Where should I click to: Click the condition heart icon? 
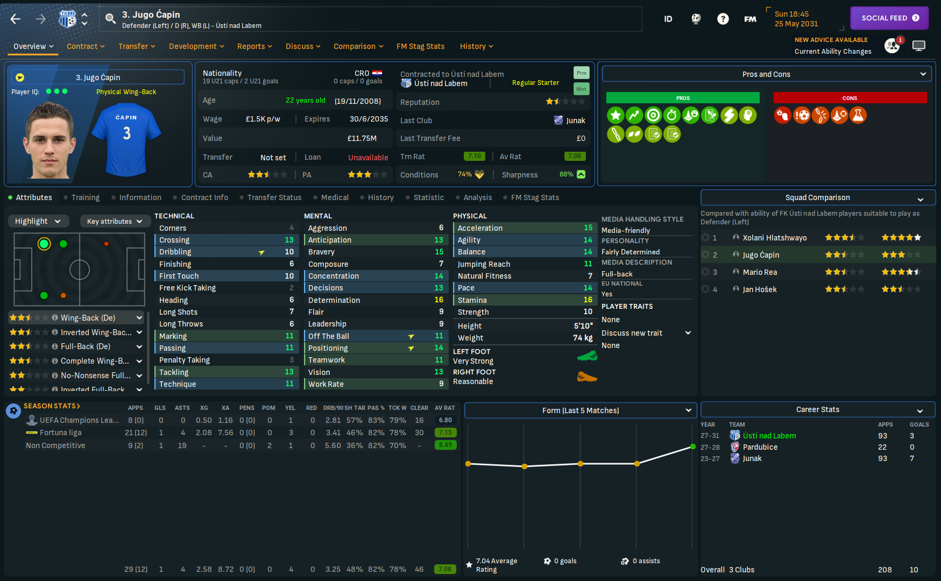(x=479, y=174)
